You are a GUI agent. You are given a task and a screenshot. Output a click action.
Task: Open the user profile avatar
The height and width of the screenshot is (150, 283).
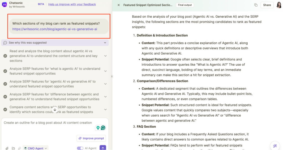click(279, 5)
